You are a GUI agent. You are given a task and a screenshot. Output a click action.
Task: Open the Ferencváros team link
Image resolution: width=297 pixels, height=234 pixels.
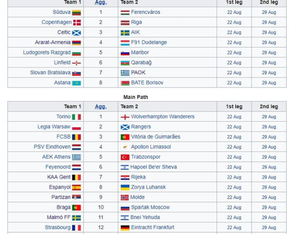[146, 12]
